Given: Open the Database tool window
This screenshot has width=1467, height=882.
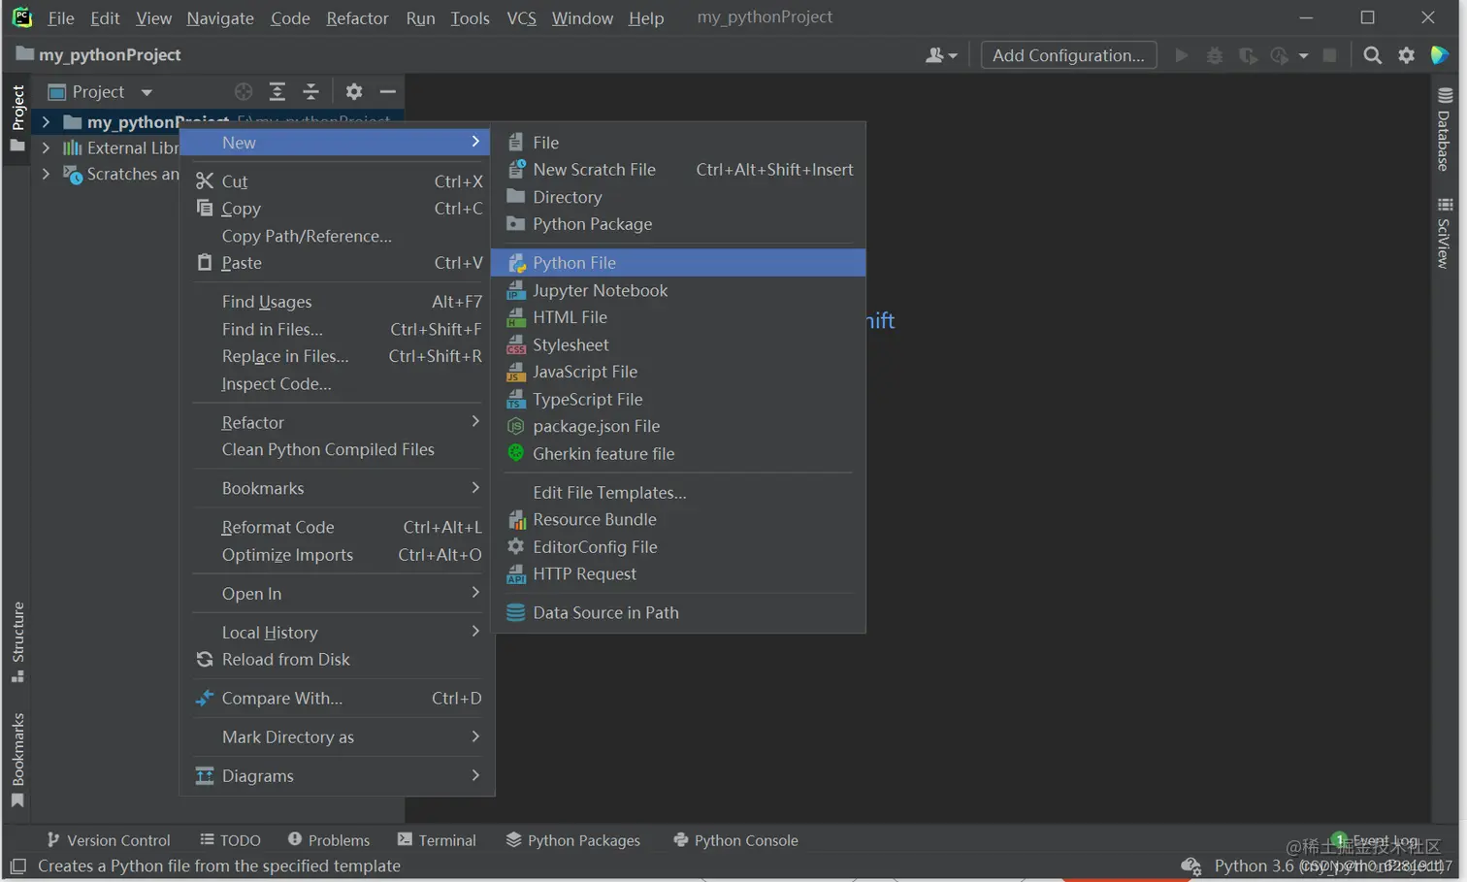Looking at the screenshot, I should tap(1444, 130).
